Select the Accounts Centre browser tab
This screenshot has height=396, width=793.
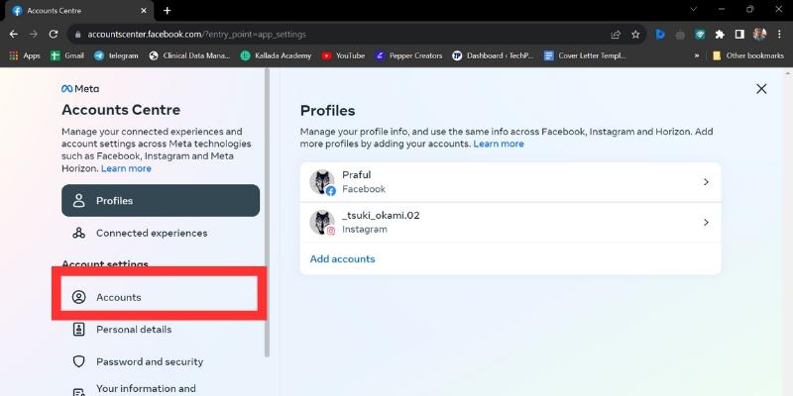click(80, 11)
